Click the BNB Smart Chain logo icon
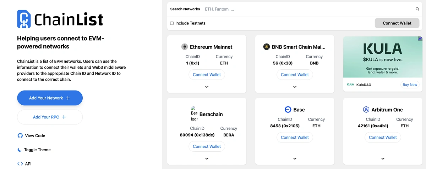This screenshot has height=169, width=426. (x=267, y=47)
